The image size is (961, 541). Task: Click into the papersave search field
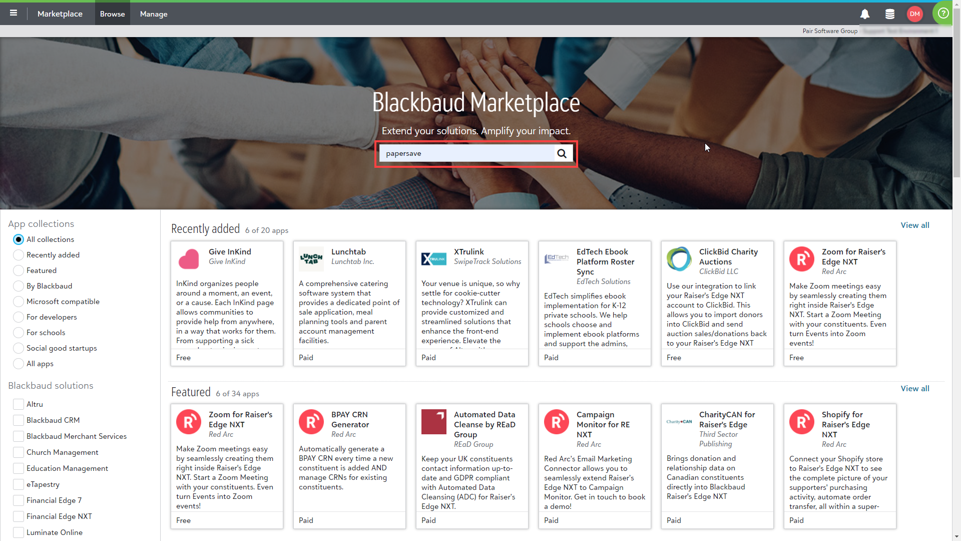[x=465, y=154]
